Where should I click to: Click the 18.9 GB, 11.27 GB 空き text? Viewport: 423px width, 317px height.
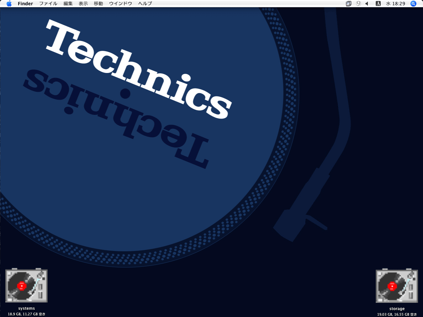26,314
